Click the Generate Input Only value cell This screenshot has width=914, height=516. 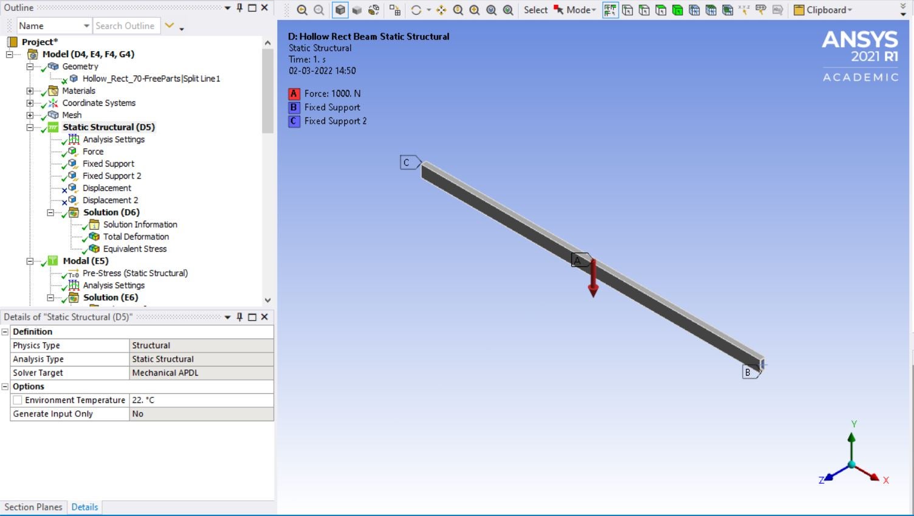(x=202, y=414)
